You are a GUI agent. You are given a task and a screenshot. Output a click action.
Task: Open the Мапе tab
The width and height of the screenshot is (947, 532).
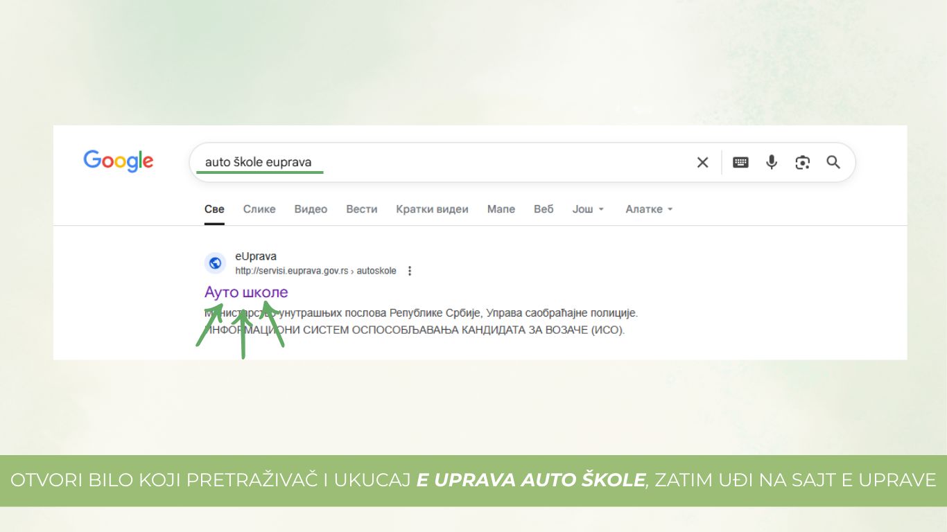tap(501, 209)
